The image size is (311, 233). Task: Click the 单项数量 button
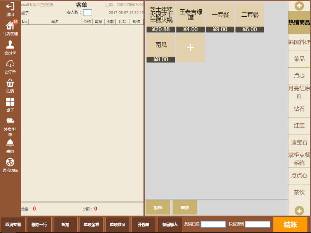tap(117, 225)
